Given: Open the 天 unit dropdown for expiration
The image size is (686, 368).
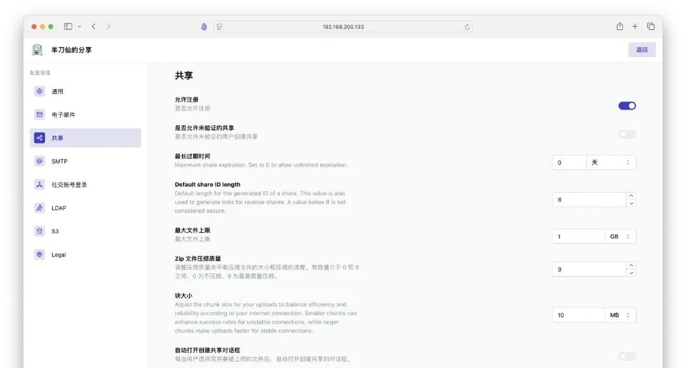Looking at the screenshot, I should pos(611,162).
